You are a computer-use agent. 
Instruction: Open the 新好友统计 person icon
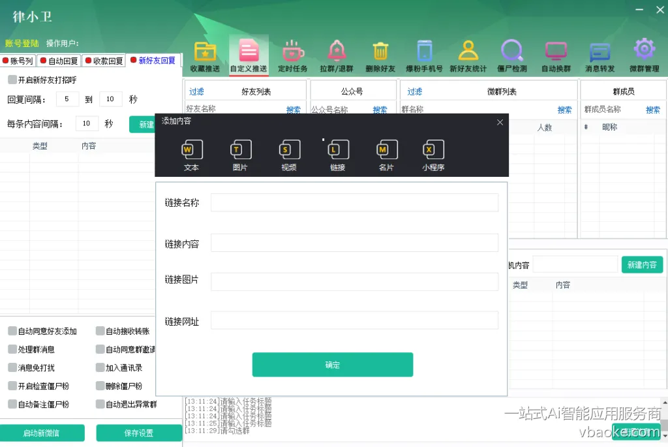pyautogui.click(x=468, y=57)
